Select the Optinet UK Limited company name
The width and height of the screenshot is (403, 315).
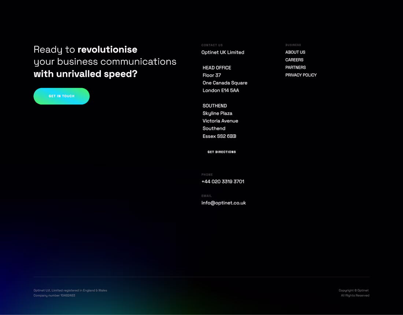point(223,52)
